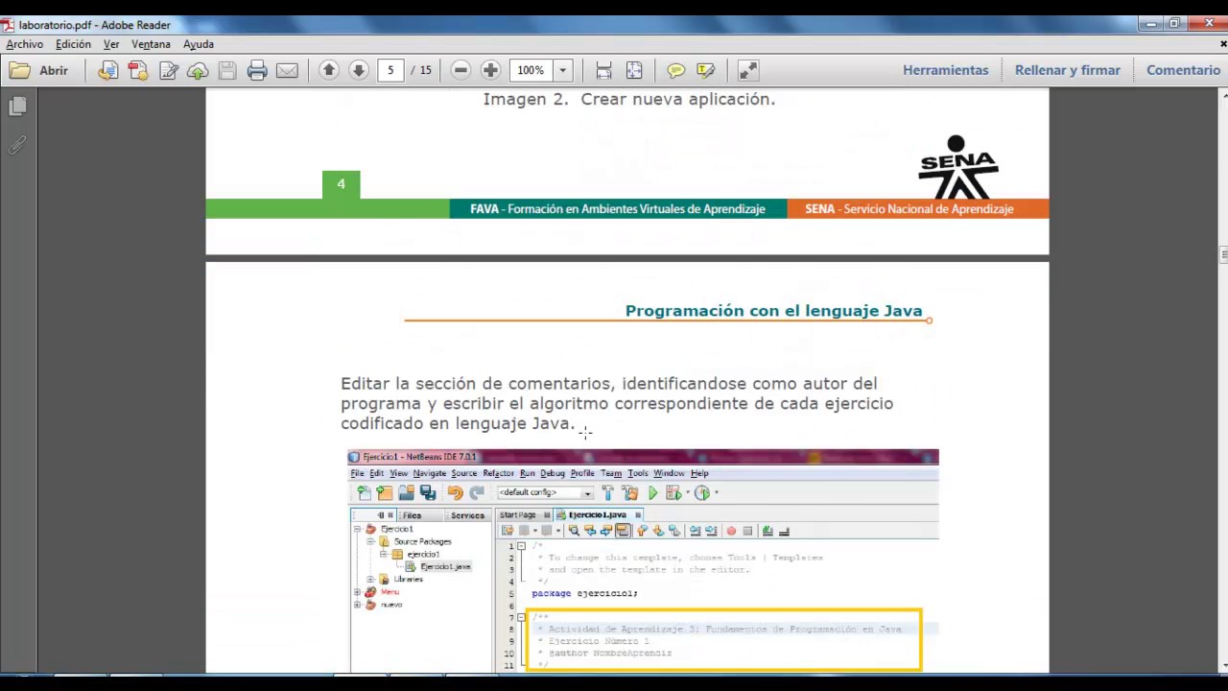Viewport: 1228px width, 691px height.
Task: Close the document with menu-bar X
Action: (1222, 44)
